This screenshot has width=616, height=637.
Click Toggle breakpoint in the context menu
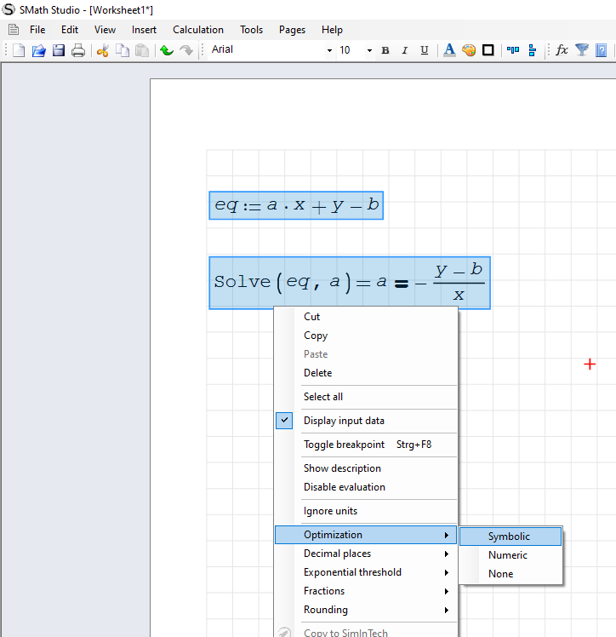click(x=344, y=445)
